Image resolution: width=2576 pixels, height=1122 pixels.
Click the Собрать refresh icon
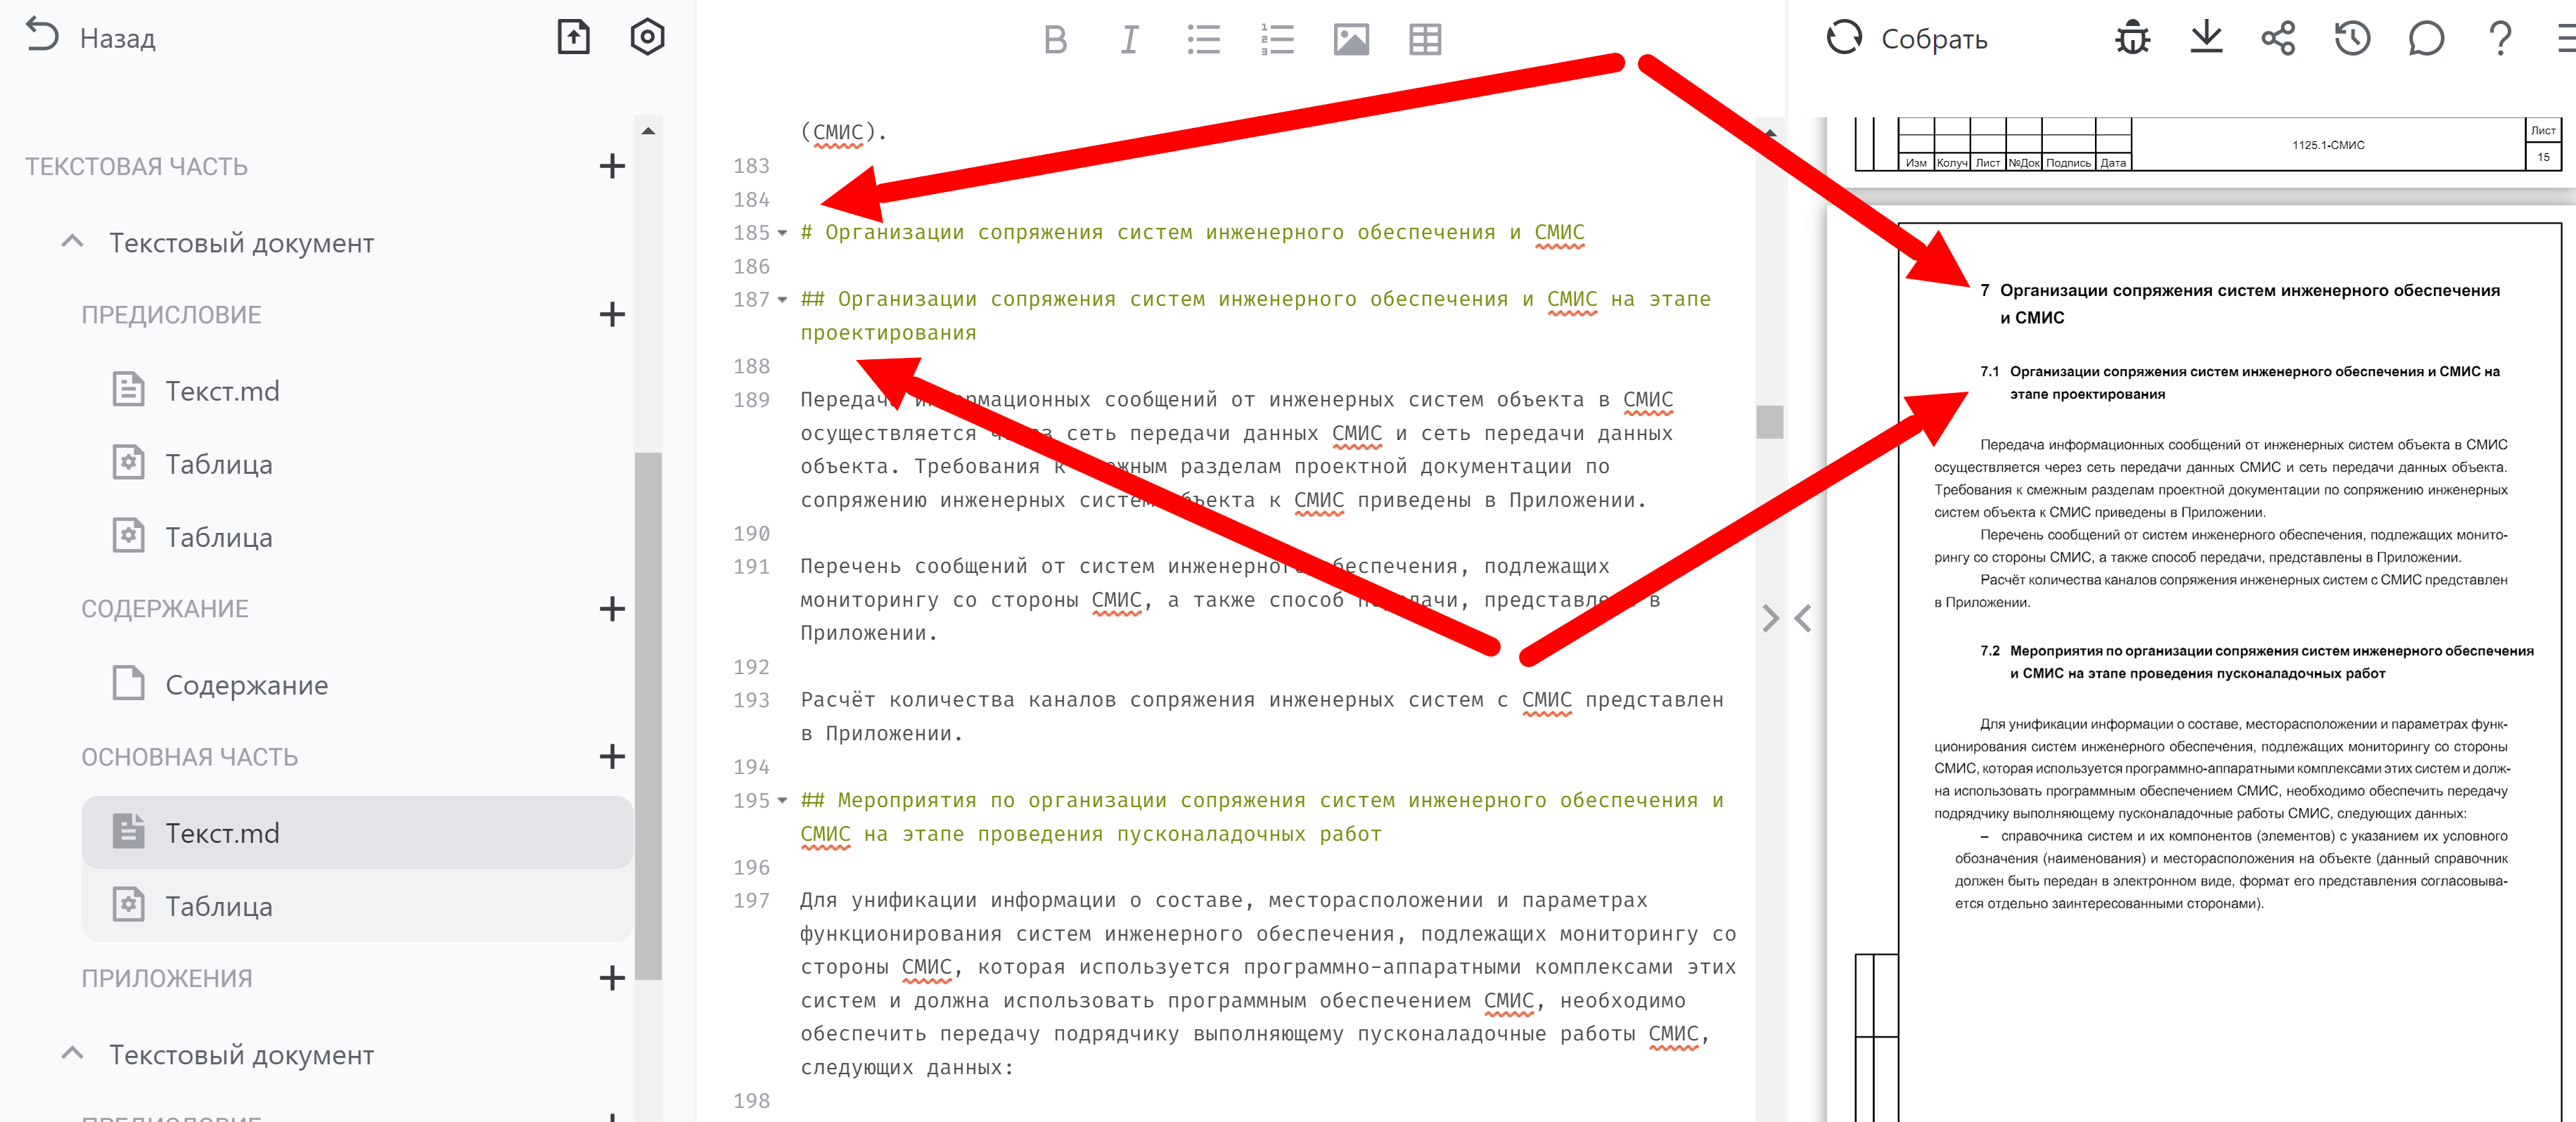1844,38
